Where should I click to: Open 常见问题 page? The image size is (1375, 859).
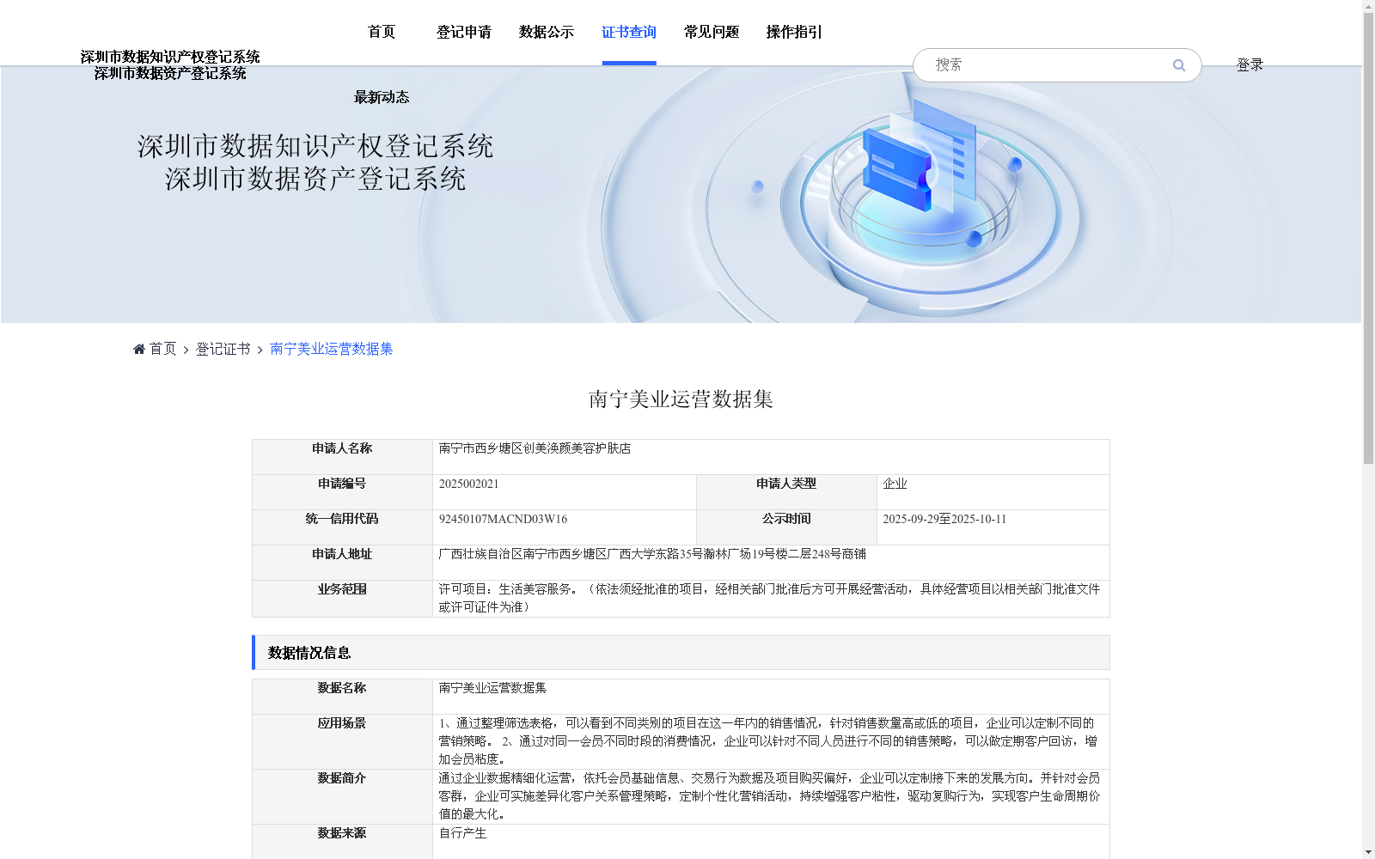[712, 32]
